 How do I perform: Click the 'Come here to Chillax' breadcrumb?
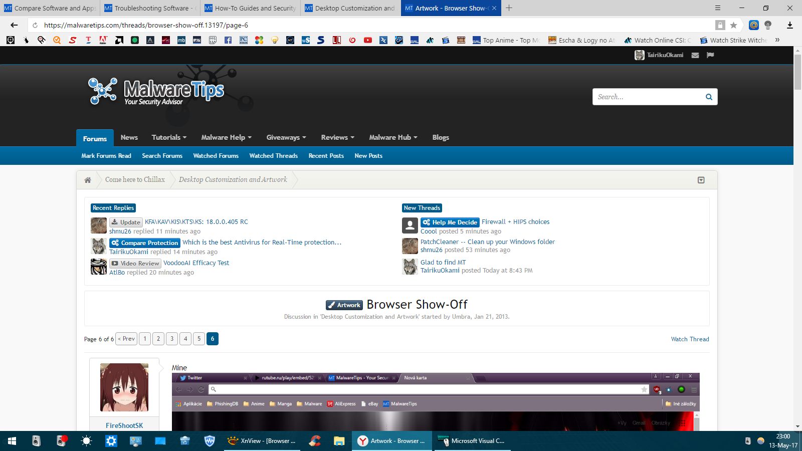[x=135, y=179]
